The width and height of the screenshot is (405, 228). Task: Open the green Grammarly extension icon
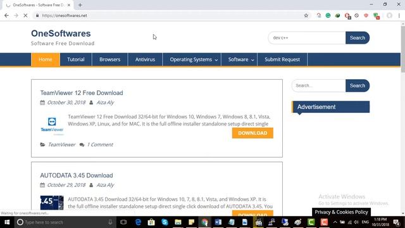click(x=328, y=15)
